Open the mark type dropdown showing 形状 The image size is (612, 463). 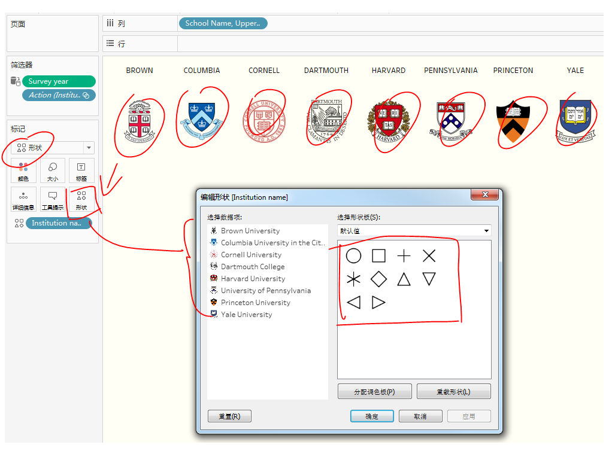click(53, 148)
